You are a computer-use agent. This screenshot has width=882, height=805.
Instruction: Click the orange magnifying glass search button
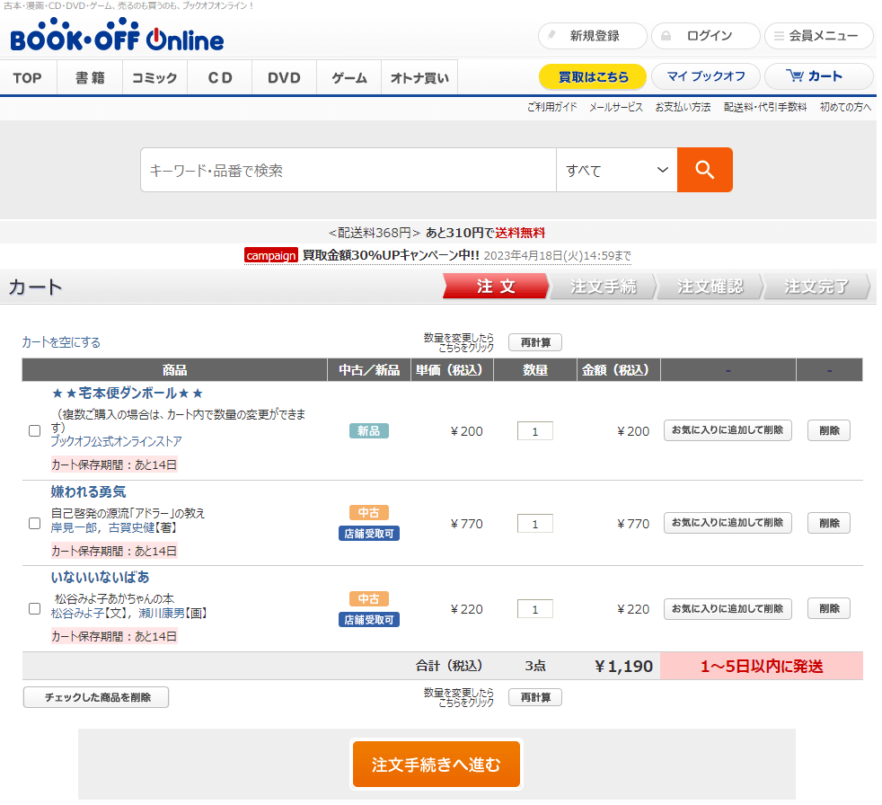click(x=705, y=170)
